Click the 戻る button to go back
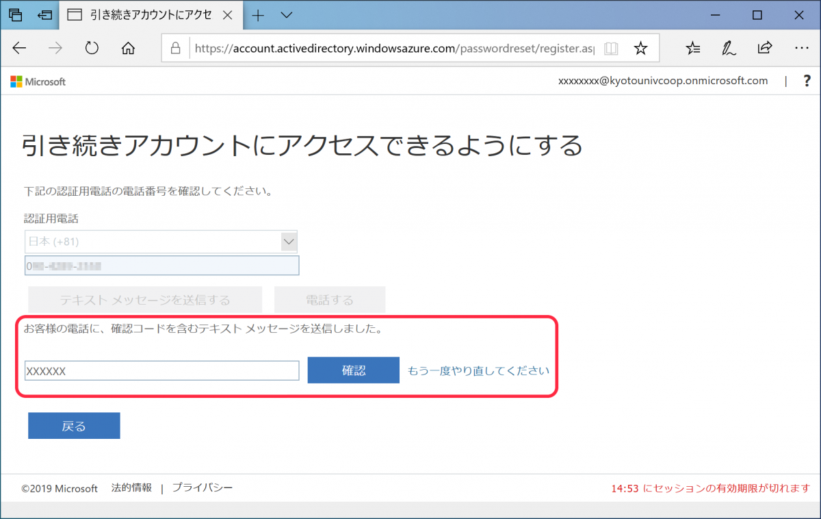This screenshot has height=519, width=821. point(73,425)
